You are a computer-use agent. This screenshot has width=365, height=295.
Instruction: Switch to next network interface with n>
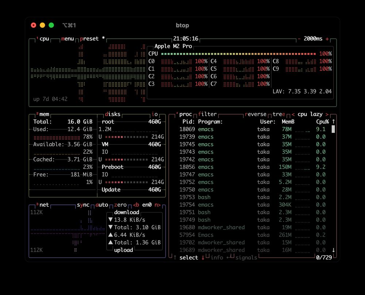[x=158, y=205]
